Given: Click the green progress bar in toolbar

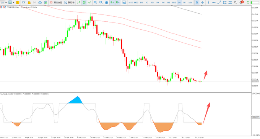Looking at the screenshot, I should (255, 3).
